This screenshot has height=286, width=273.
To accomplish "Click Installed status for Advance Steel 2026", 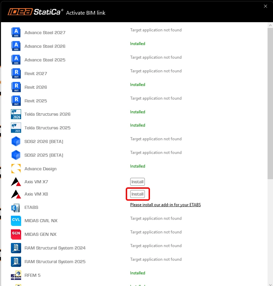I will click(x=138, y=44).
